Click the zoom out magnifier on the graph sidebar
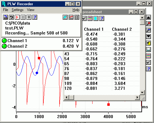 point(148,30)
